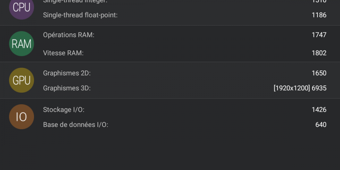Click the Opérations RAM score 1747
This screenshot has height=170, width=340.
319,35
